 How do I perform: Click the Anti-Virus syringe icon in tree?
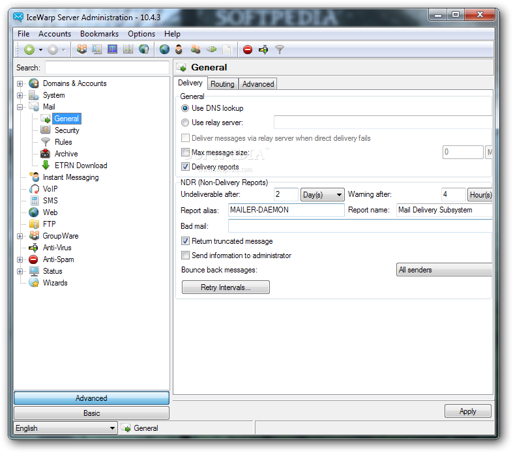coord(33,248)
